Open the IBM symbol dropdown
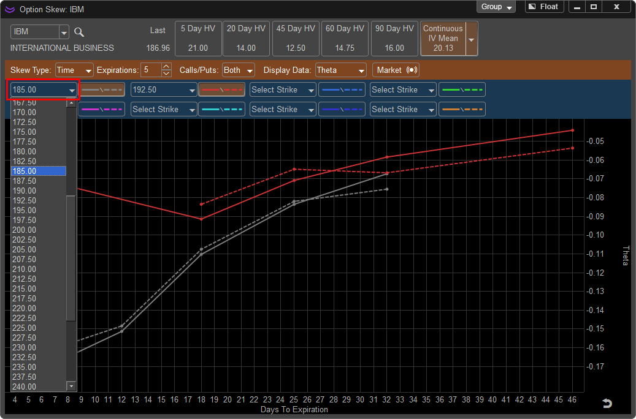636x419 pixels. click(x=64, y=32)
